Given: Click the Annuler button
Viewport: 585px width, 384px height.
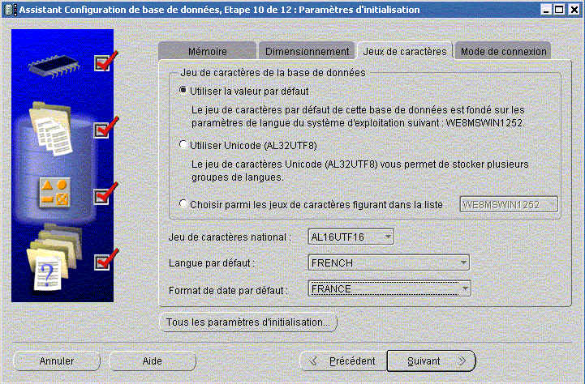Looking at the screenshot, I should point(57,361).
